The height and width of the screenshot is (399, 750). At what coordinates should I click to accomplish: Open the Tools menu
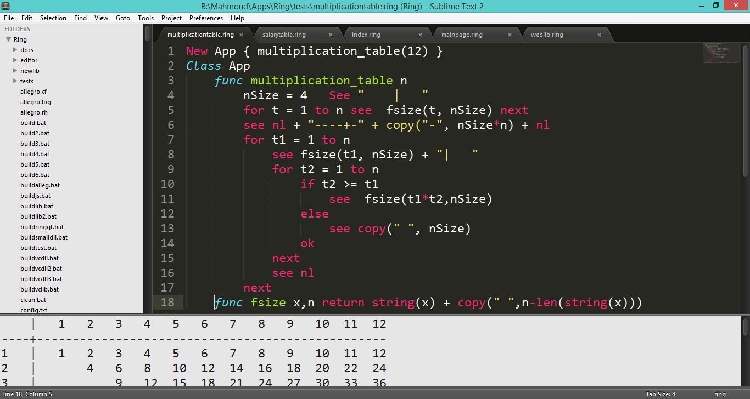[145, 18]
